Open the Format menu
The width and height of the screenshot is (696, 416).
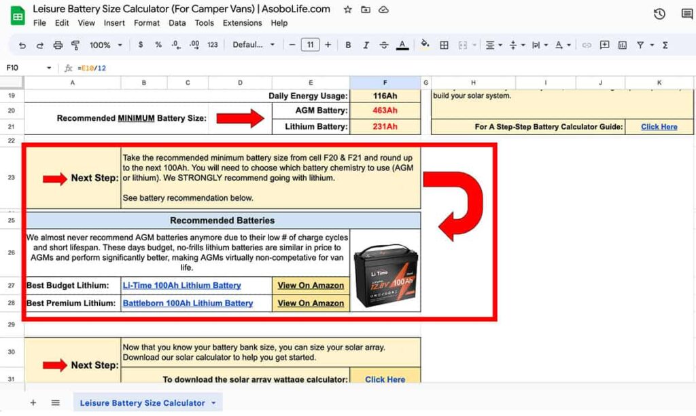147,23
